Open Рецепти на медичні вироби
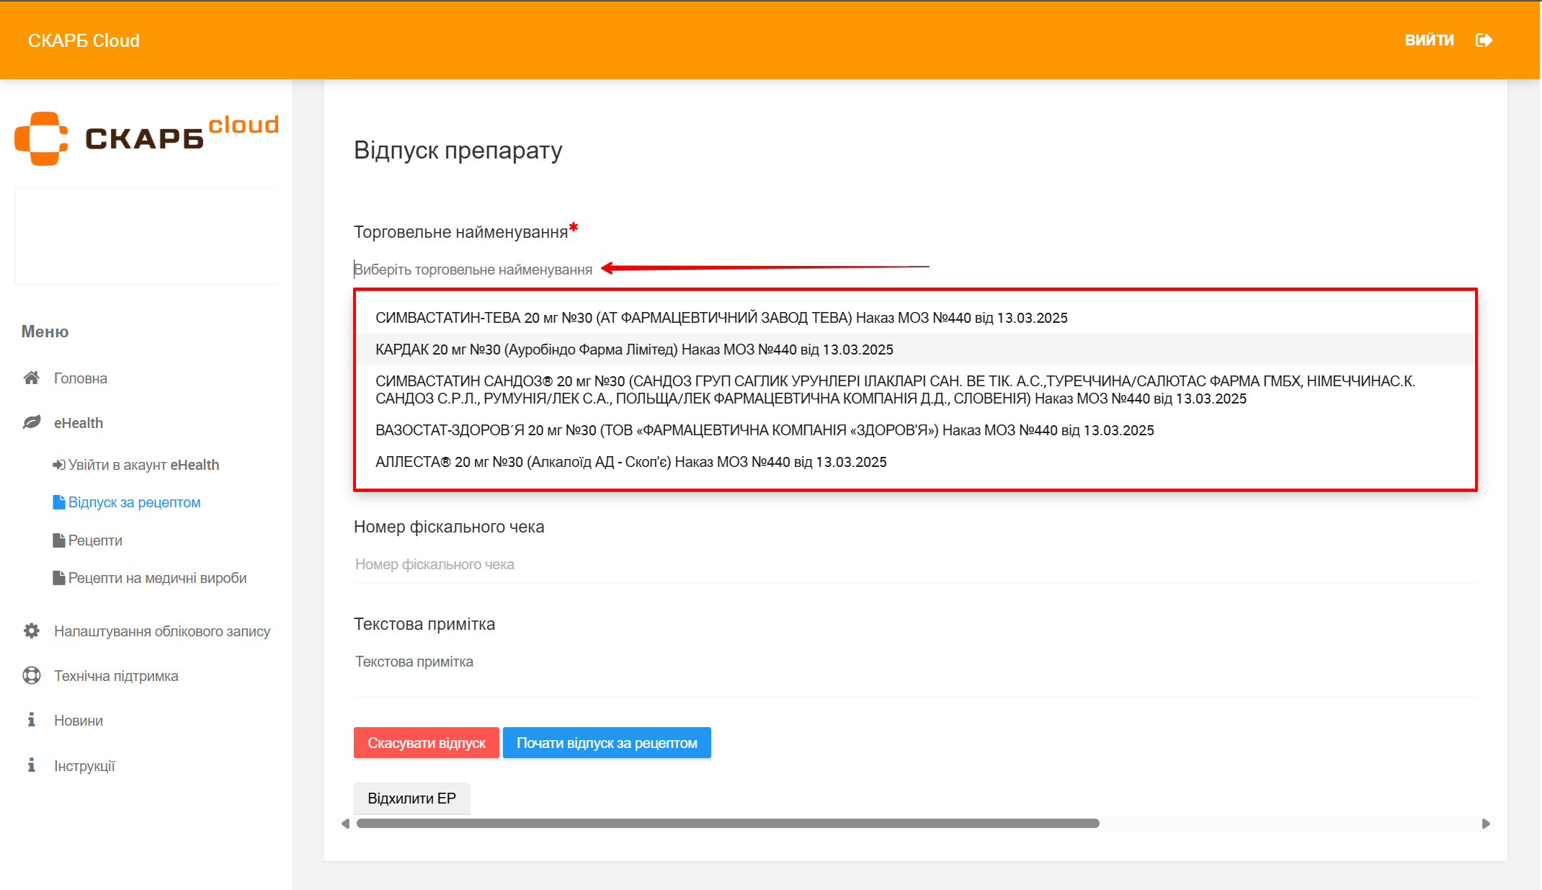Image resolution: width=1542 pixels, height=890 pixels. pos(157,578)
